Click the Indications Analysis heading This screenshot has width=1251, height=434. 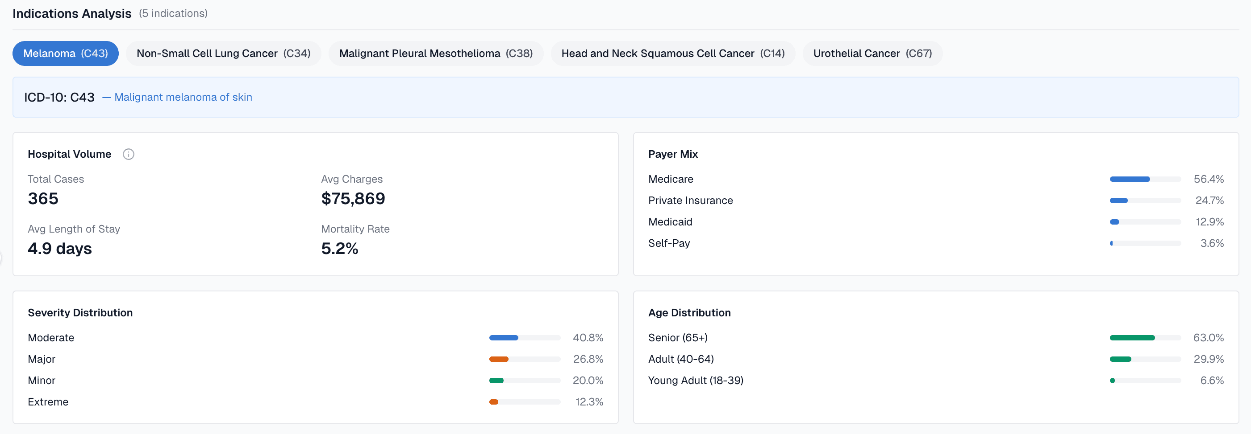[x=71, y=13]
